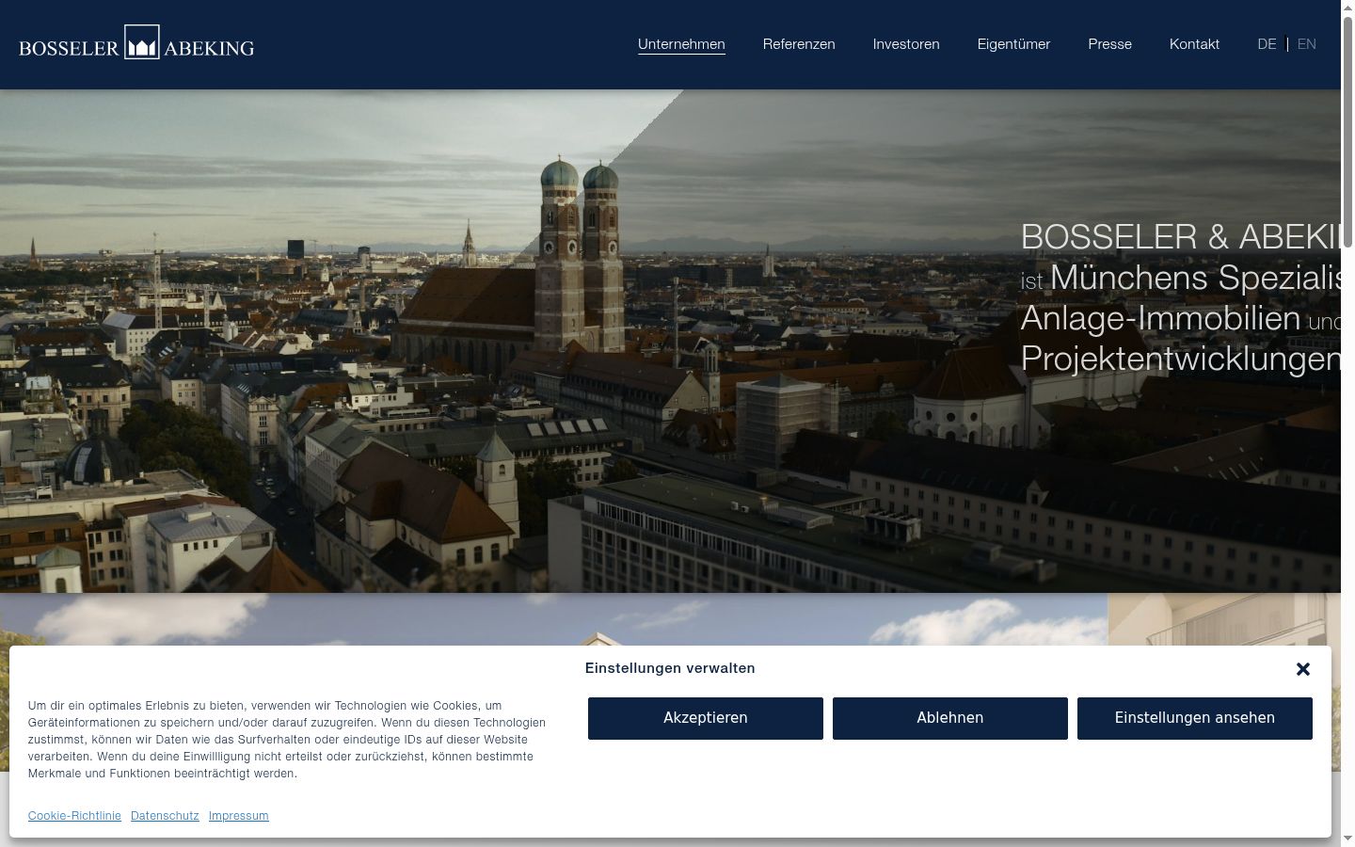This screenshot has height=847, width=1355.
Task: Go to the Referenzen page
Action: (x=799, y=44)
